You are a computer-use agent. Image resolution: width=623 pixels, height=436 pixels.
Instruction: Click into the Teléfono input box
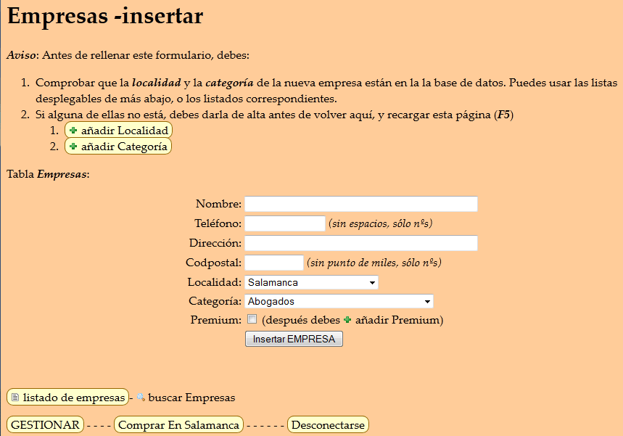[285, 223]
